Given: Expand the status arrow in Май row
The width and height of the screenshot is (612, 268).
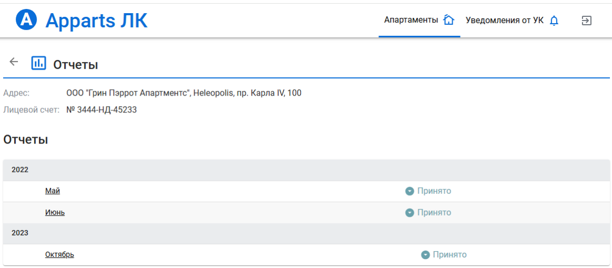Looking at the screenshot, I should tap(410, 191).
